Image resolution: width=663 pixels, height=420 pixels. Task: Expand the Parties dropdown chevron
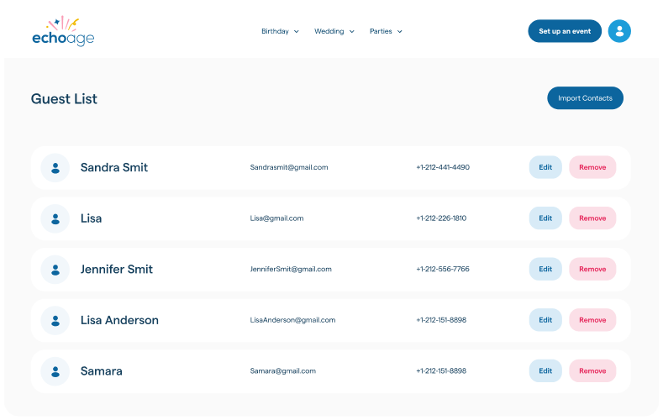(400, 32)
